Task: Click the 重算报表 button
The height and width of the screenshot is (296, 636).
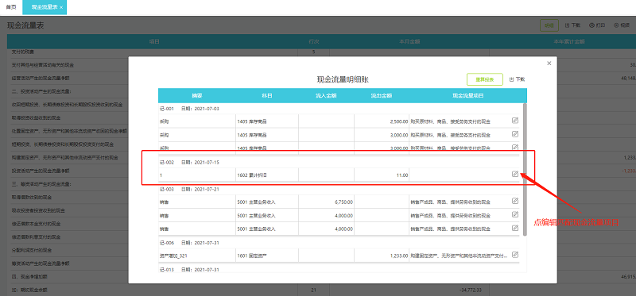Action: (485, 79)
